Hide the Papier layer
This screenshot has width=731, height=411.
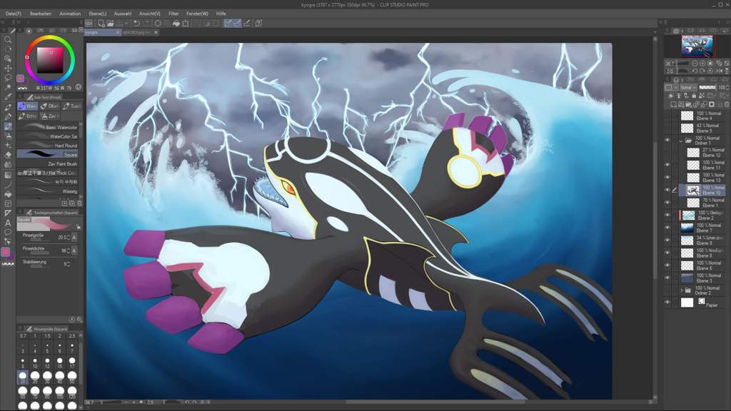667,302
